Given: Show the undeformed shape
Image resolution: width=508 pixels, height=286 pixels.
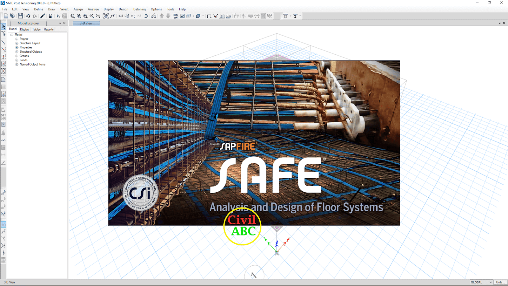Looking at the screenshot, I should pyautogui.click(x=209, y=16).
